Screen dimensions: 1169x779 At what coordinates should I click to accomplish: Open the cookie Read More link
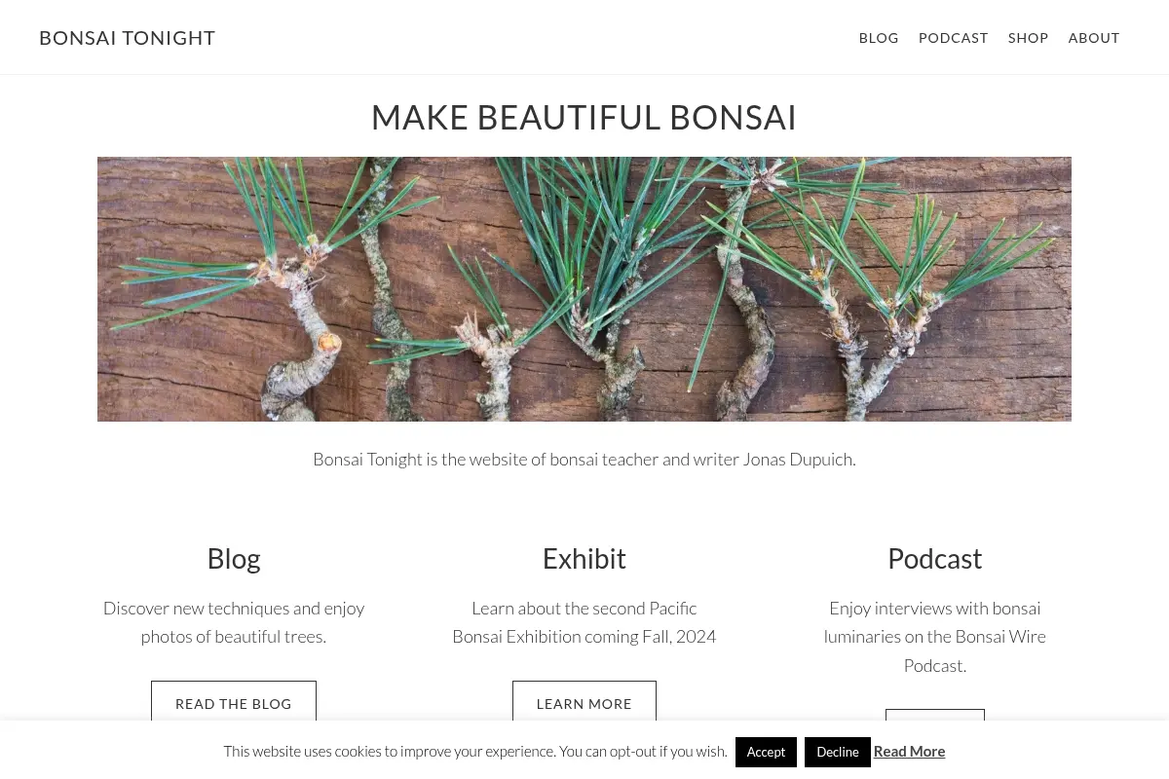coord(909,751)
